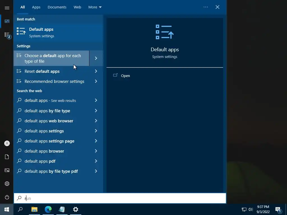Expand arrow for default apps browser
Image resolution: width=287 pixels, height=215 pixels.
point(96,151)
